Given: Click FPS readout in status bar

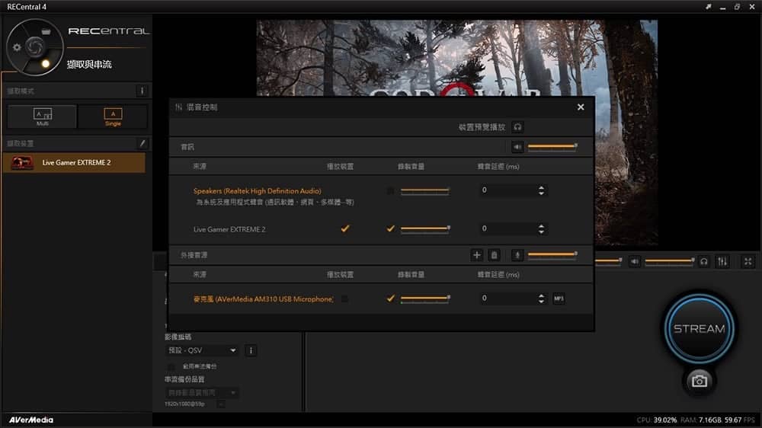Looking at the screenshot, I should click(740, 420).
